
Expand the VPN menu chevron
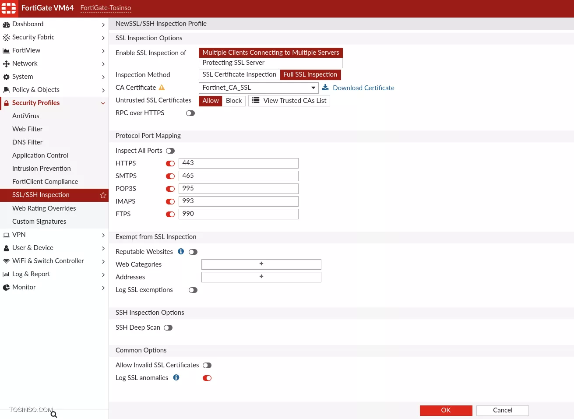(x=103, y=235)
